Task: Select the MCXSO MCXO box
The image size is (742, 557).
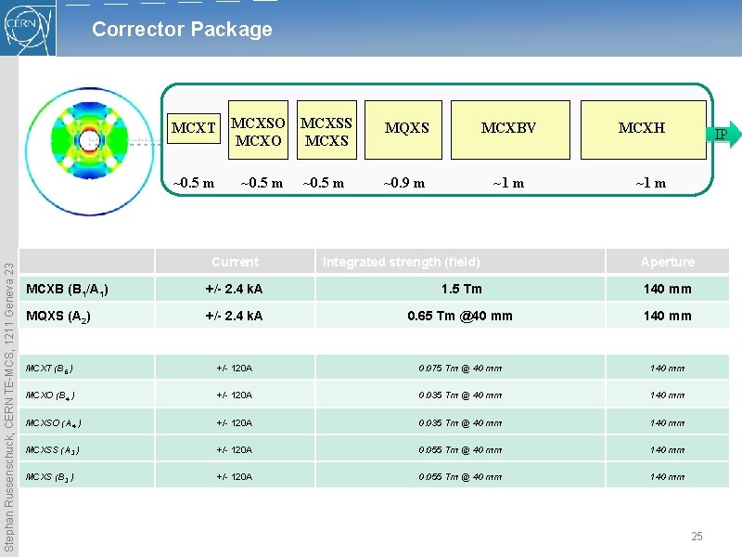Action: [259, 130]
